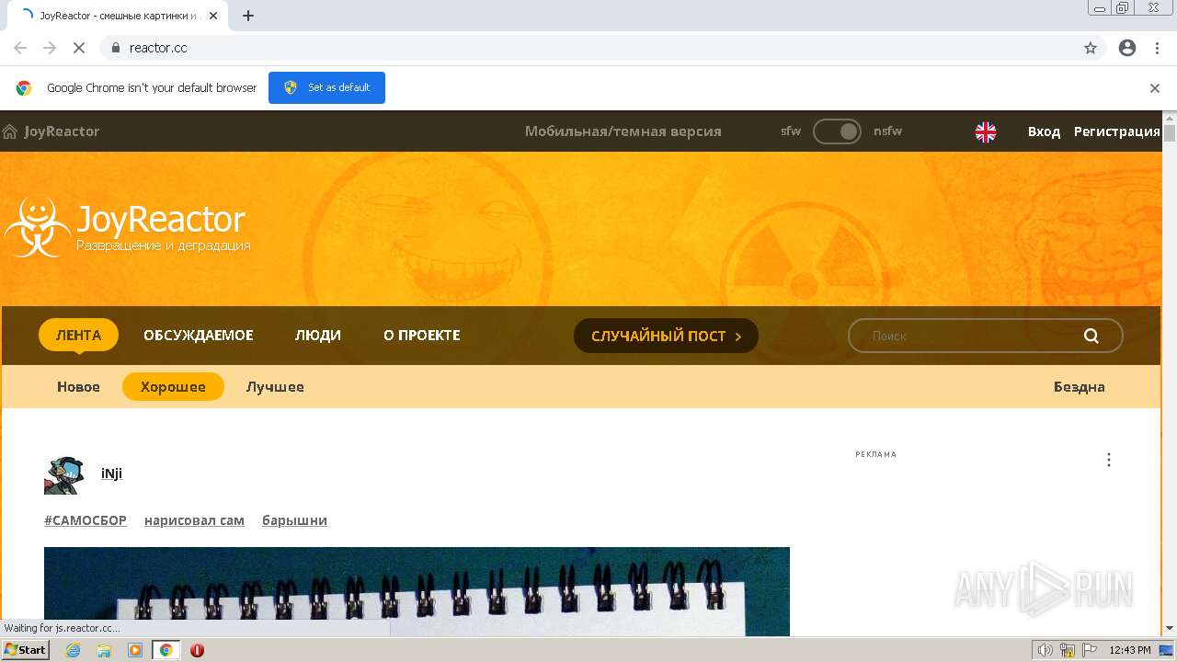The height and width of the screenshot is (662, 1177).
Task: Click iNji's avatar image
Action: coord(63,474)
